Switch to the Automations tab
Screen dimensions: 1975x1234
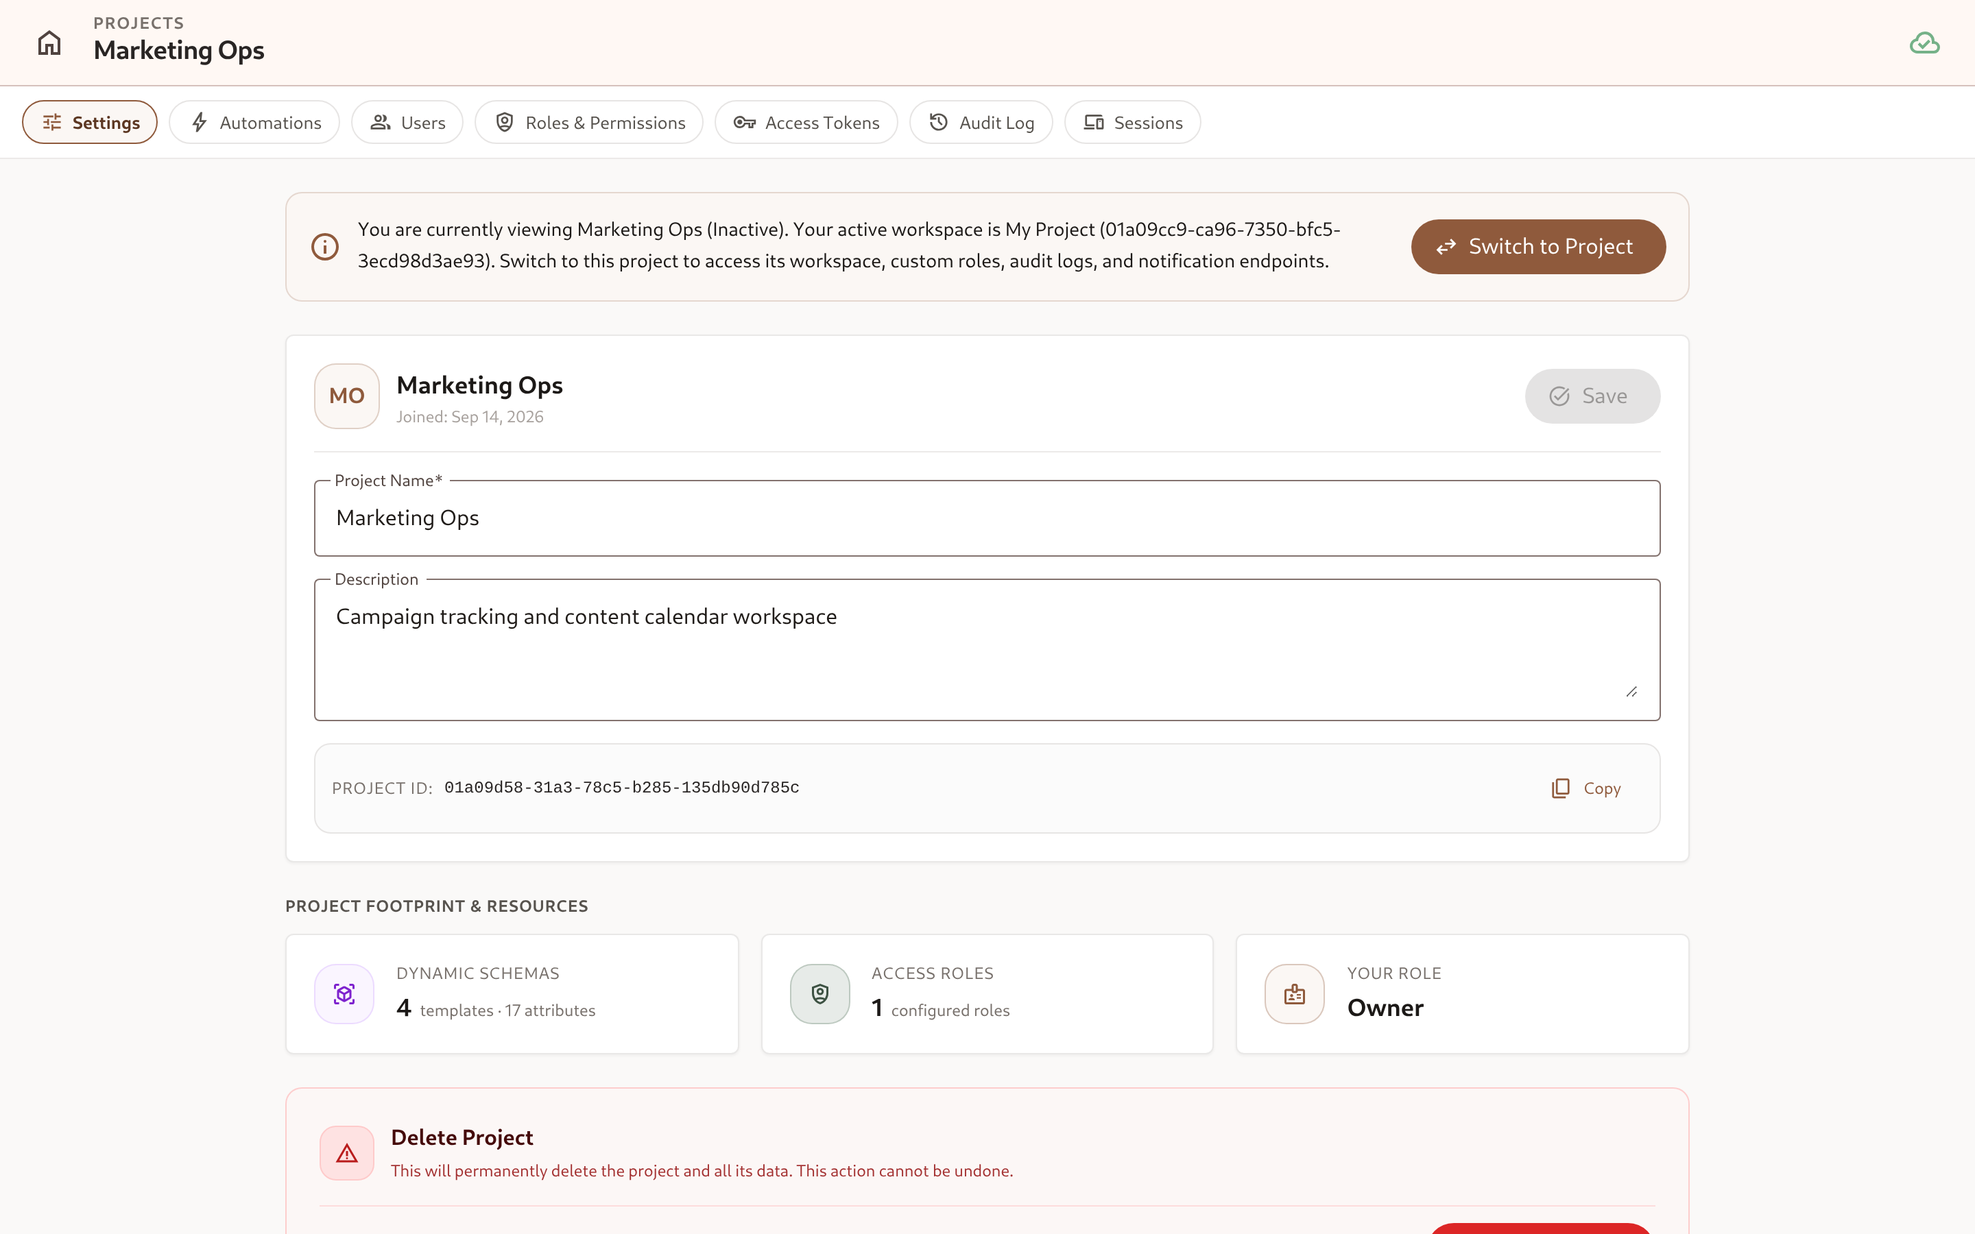click(254, 123)
